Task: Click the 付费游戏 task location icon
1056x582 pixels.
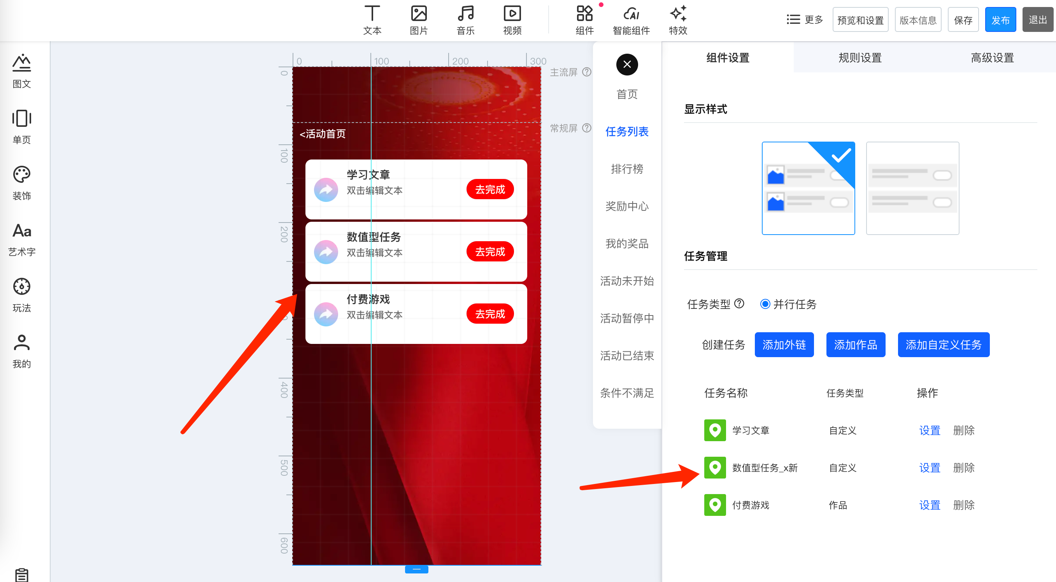Action: [x=714, y=505]
